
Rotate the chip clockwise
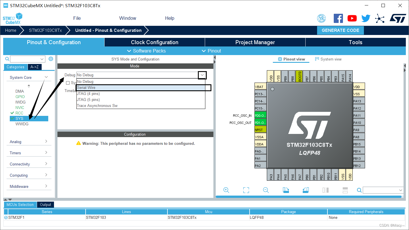[x=286, y=190]
